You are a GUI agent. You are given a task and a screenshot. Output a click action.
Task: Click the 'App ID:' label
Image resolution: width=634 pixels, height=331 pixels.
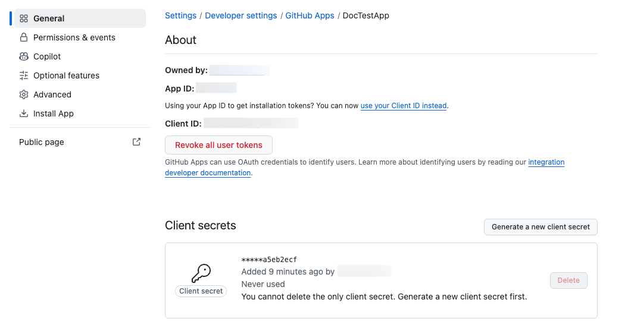click(180, 89)
